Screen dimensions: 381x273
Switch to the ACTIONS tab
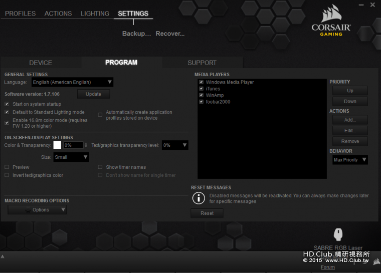point(58,14)
